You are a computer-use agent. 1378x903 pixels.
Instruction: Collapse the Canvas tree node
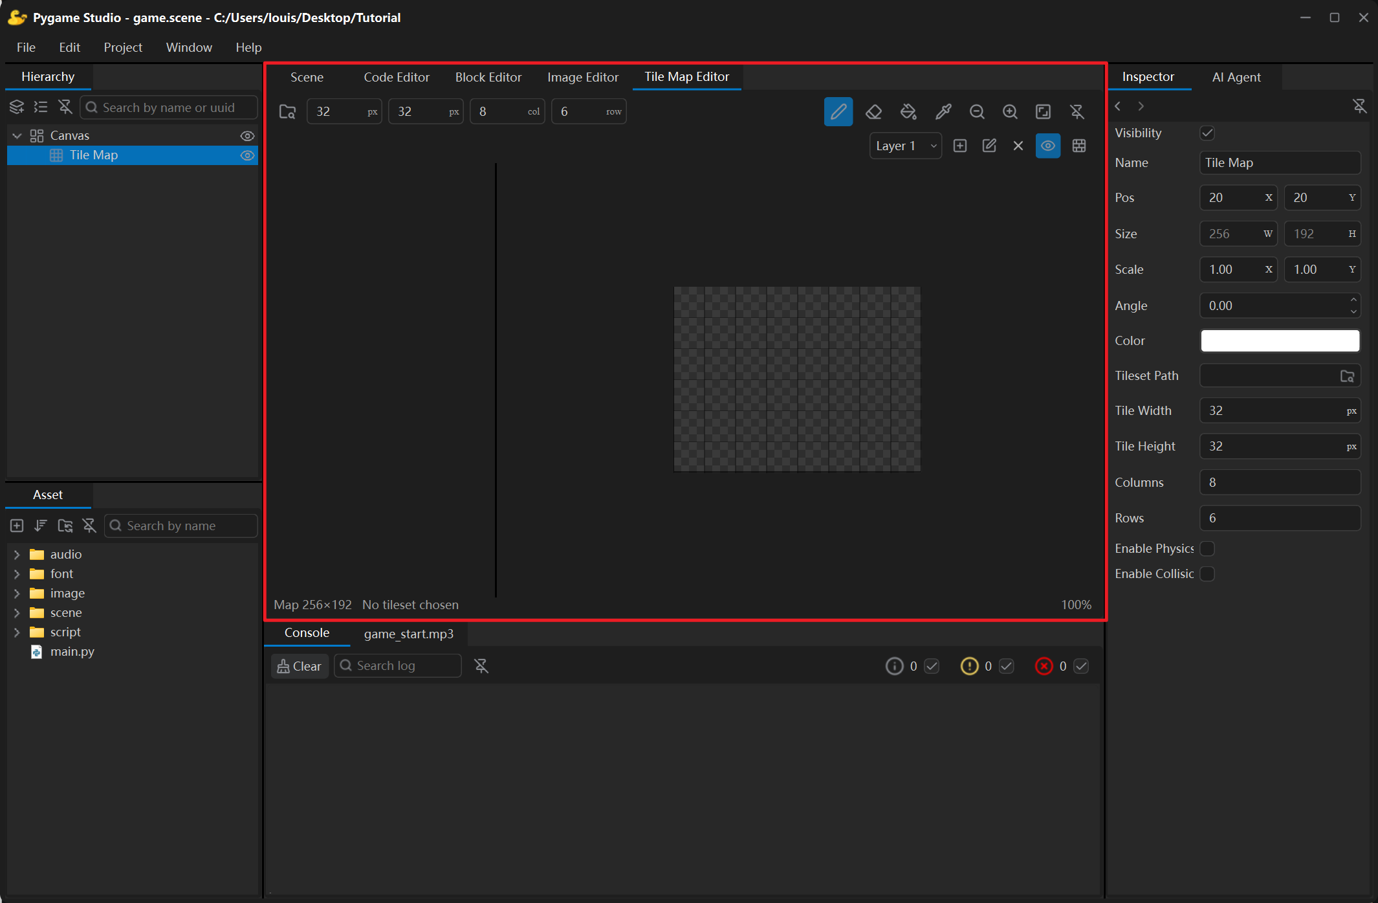coord(17,135)
